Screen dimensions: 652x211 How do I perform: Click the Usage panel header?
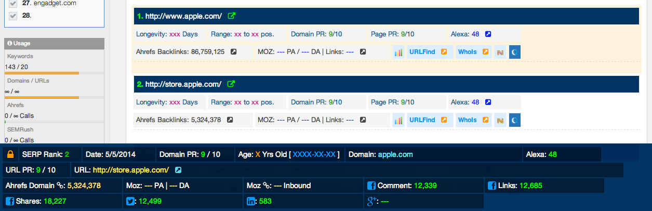click(54, 44)
